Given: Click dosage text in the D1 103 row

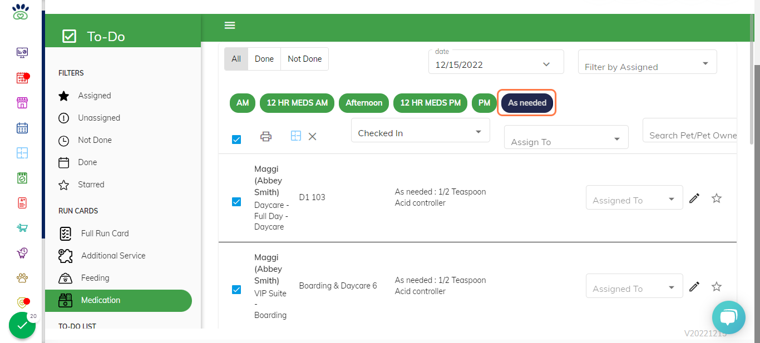Looking at the screenshot, I should click(441, 197).
